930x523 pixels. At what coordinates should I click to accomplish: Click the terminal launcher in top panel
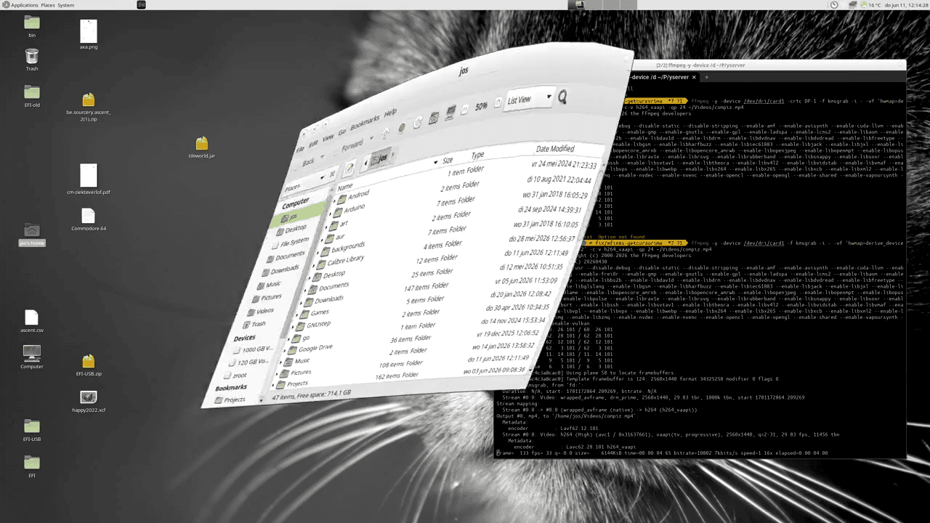click(141, 5)
